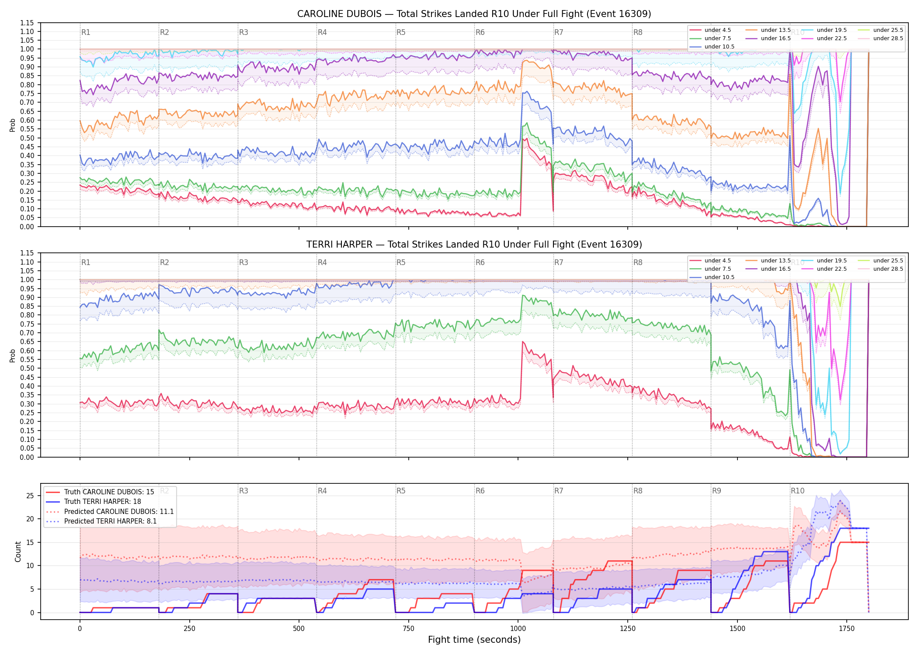Screen dimensions: 918x655
Task: Click the R10 round marker in the Count chart
Action: click(x=797, y=491)
